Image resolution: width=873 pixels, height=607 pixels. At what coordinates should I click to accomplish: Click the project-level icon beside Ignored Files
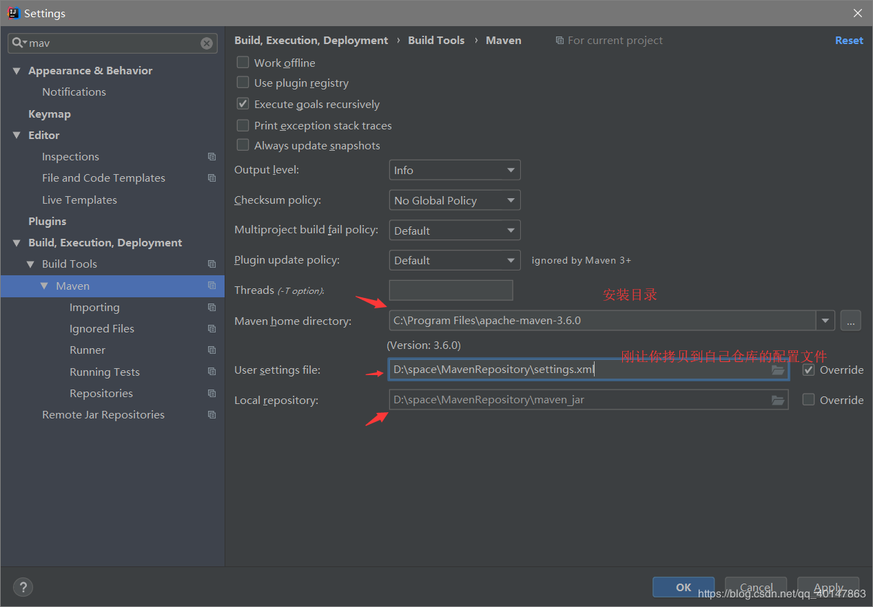pyautogui.click(x=212, y=329)
